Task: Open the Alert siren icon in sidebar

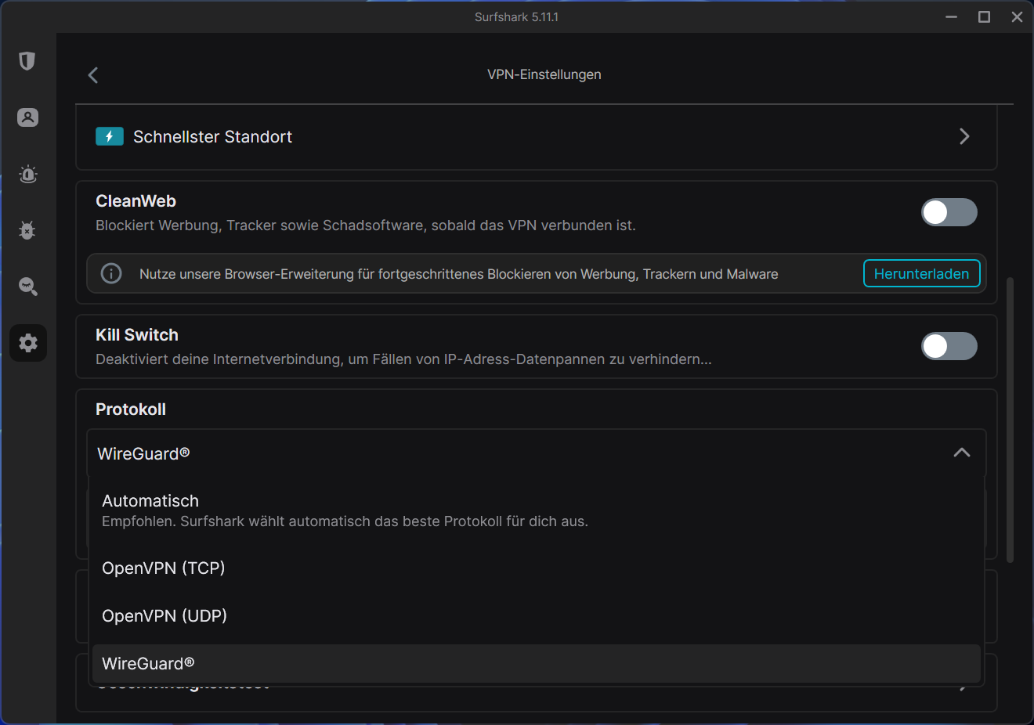Action: [x=27, y=174]
